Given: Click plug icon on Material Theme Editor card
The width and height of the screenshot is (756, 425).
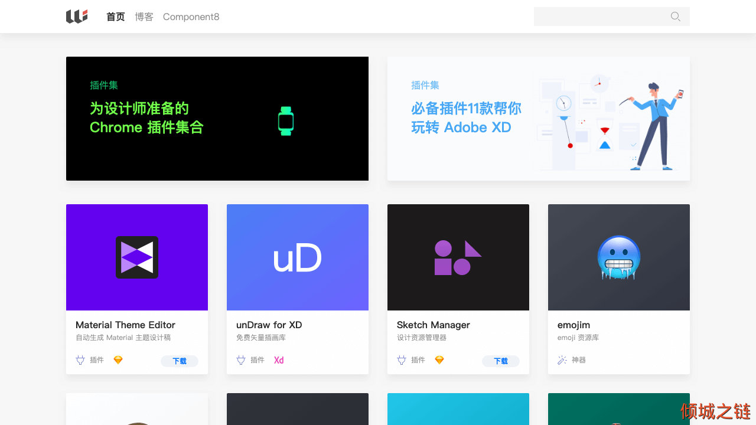Looking at the screenshot, I should [80, 360].
